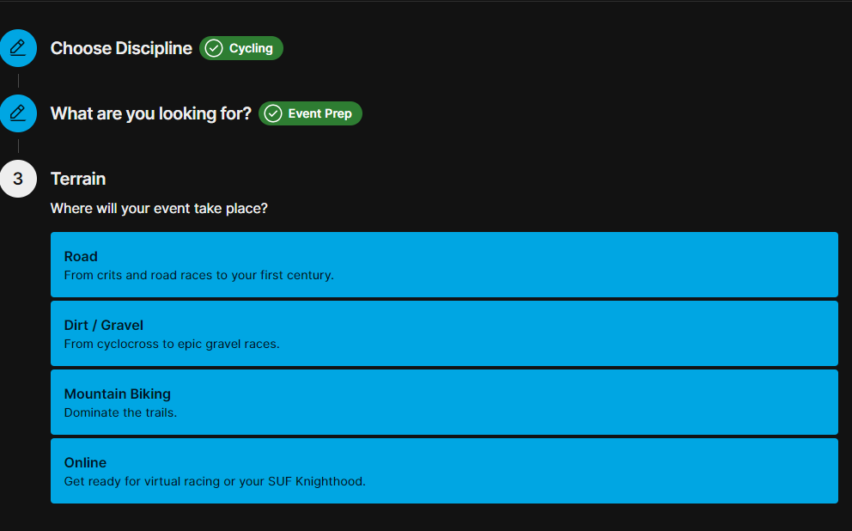The width and height of the screenshot is (852, 531).
Task: Edit the Choose Discipline step pencil icon
Action: [x=18, y=48]
